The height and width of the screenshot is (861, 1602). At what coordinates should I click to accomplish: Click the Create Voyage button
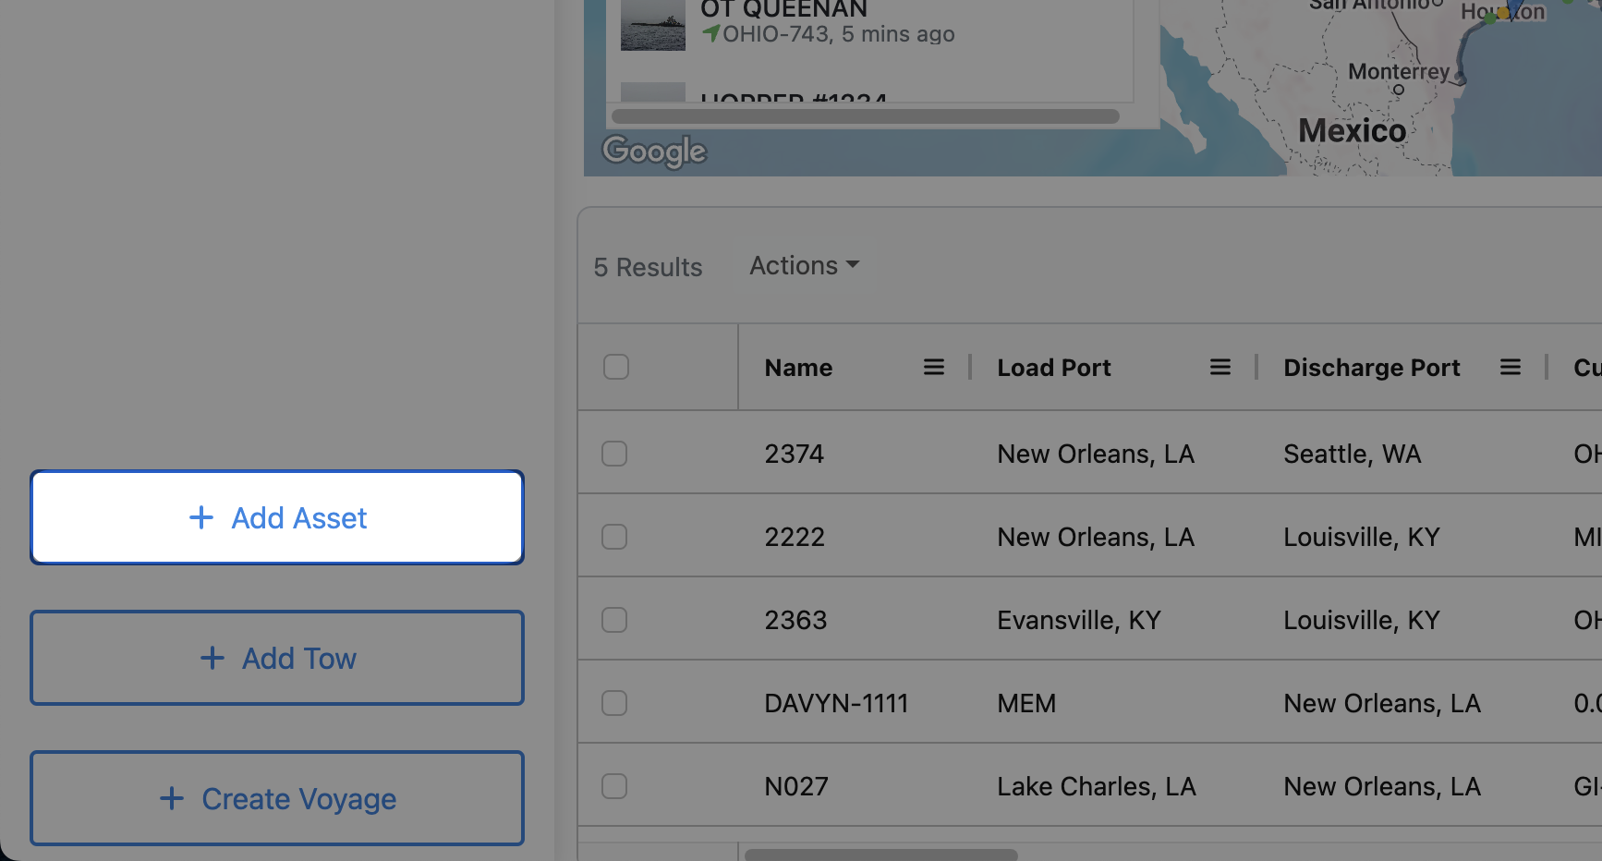277,798
